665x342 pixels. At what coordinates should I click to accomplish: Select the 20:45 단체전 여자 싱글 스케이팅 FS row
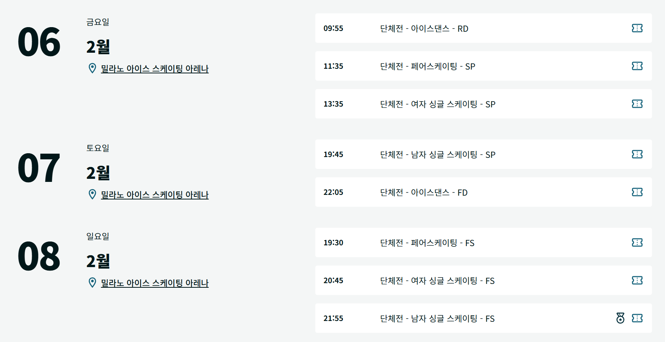[x=437, y=281]
